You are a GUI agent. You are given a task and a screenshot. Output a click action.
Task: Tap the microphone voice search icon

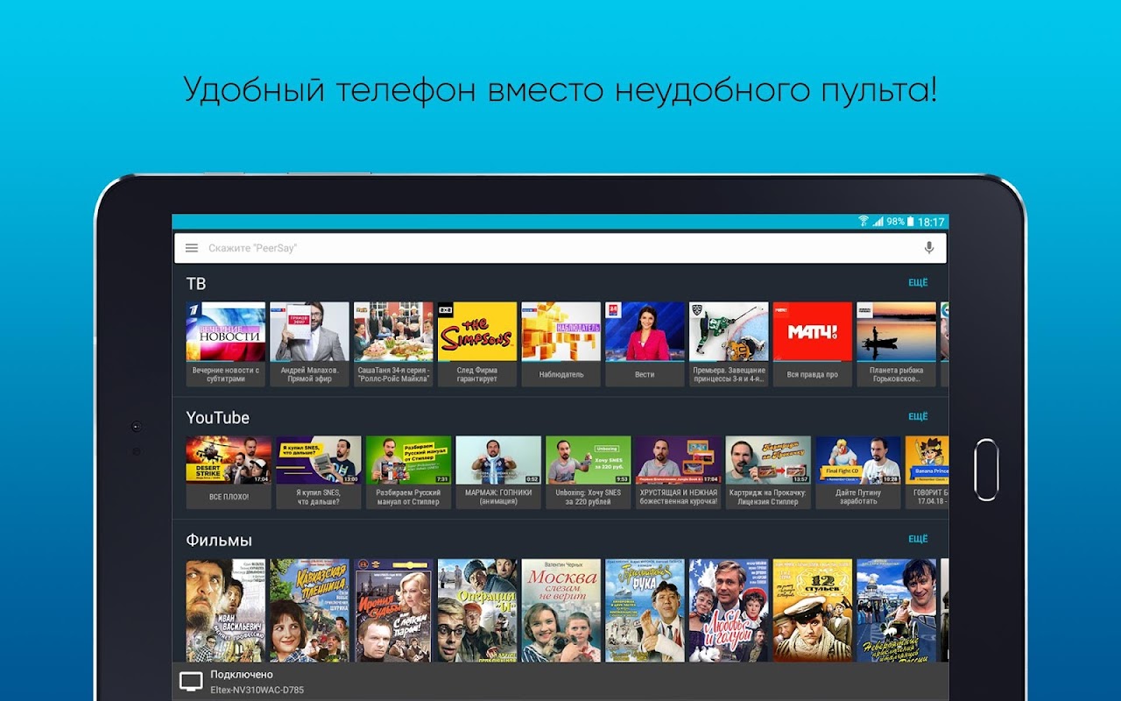(x=929, y=248)
